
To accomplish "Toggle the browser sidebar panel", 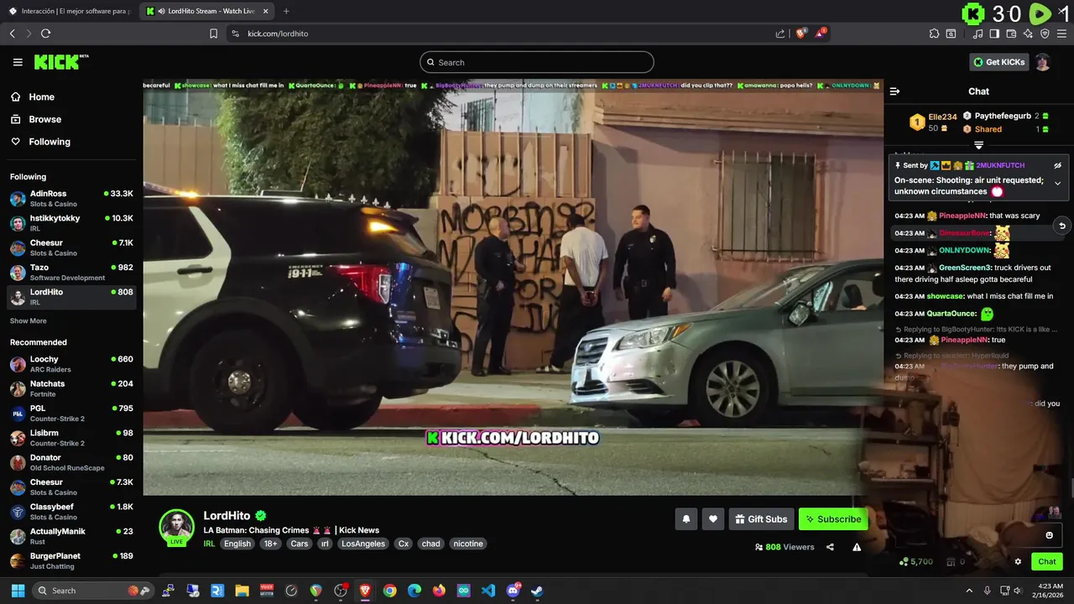I will point(994,34).
